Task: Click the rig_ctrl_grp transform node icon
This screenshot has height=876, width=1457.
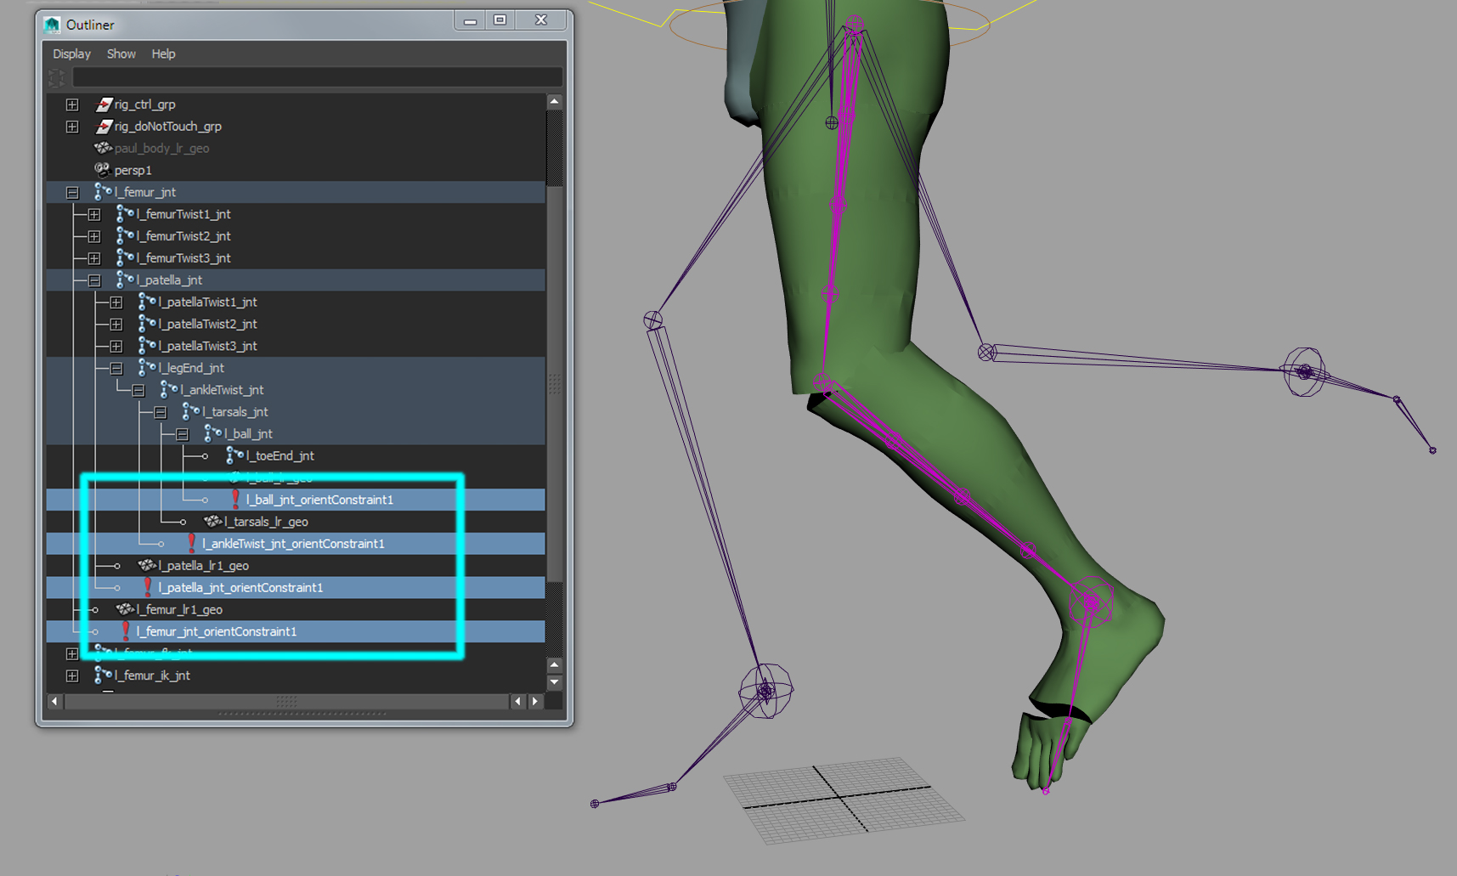Action: 104,105
